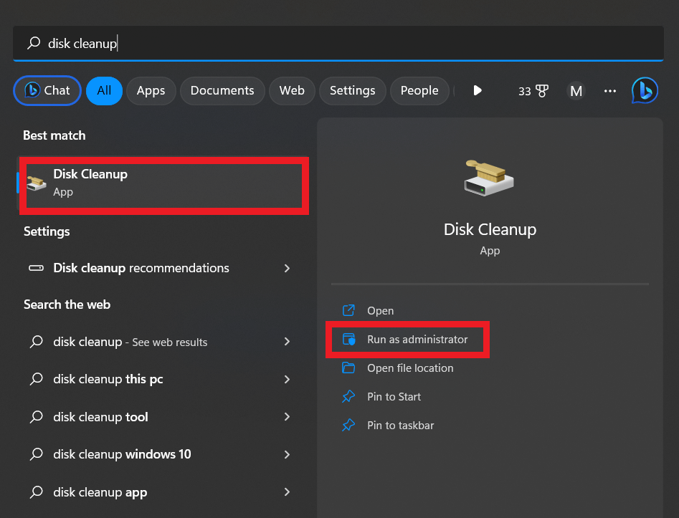The height and width of the screenshot is (518, 679).
Task: Switch to the Web filter tab
Action: (x=292, y=90)
